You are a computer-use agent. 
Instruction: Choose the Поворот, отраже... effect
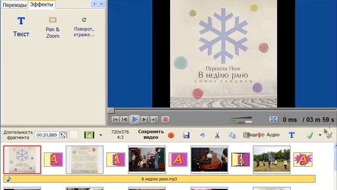pyautogui.click(x=84, y=27)
